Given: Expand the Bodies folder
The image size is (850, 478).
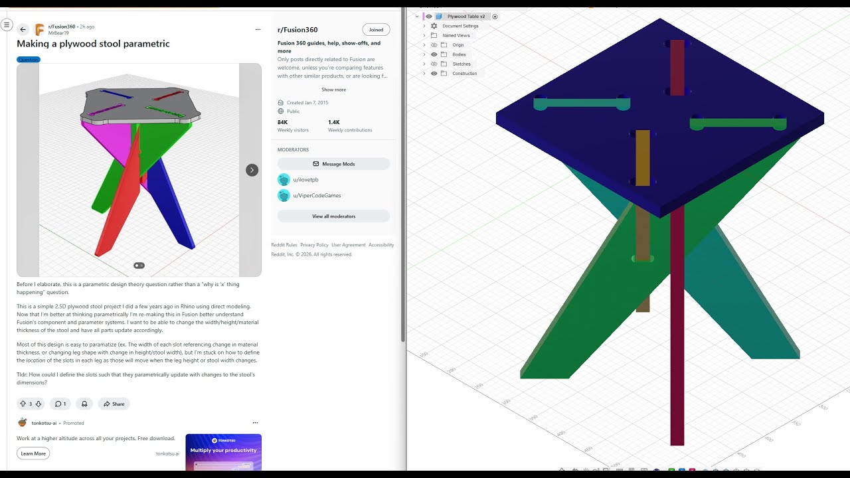Looking at the screenshot, I should (x=424, y=54).
